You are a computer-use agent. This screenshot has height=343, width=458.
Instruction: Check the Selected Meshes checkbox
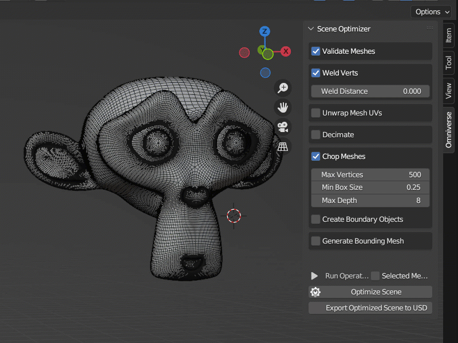[x=376, y=276]
